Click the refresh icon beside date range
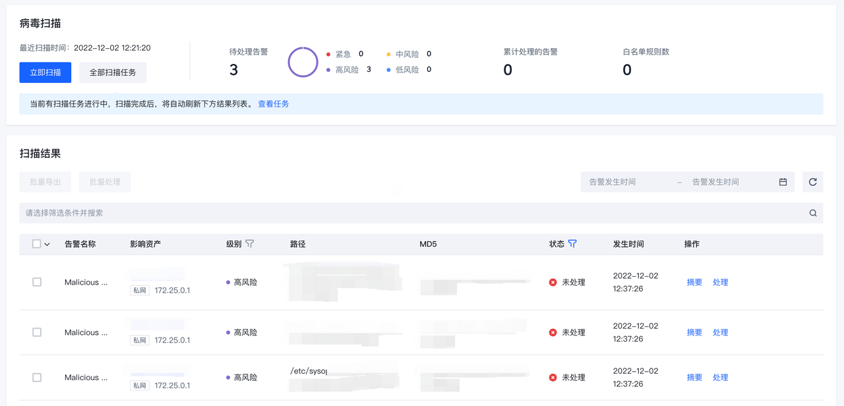The image size is (844, 406). click(x=812, y=182)
